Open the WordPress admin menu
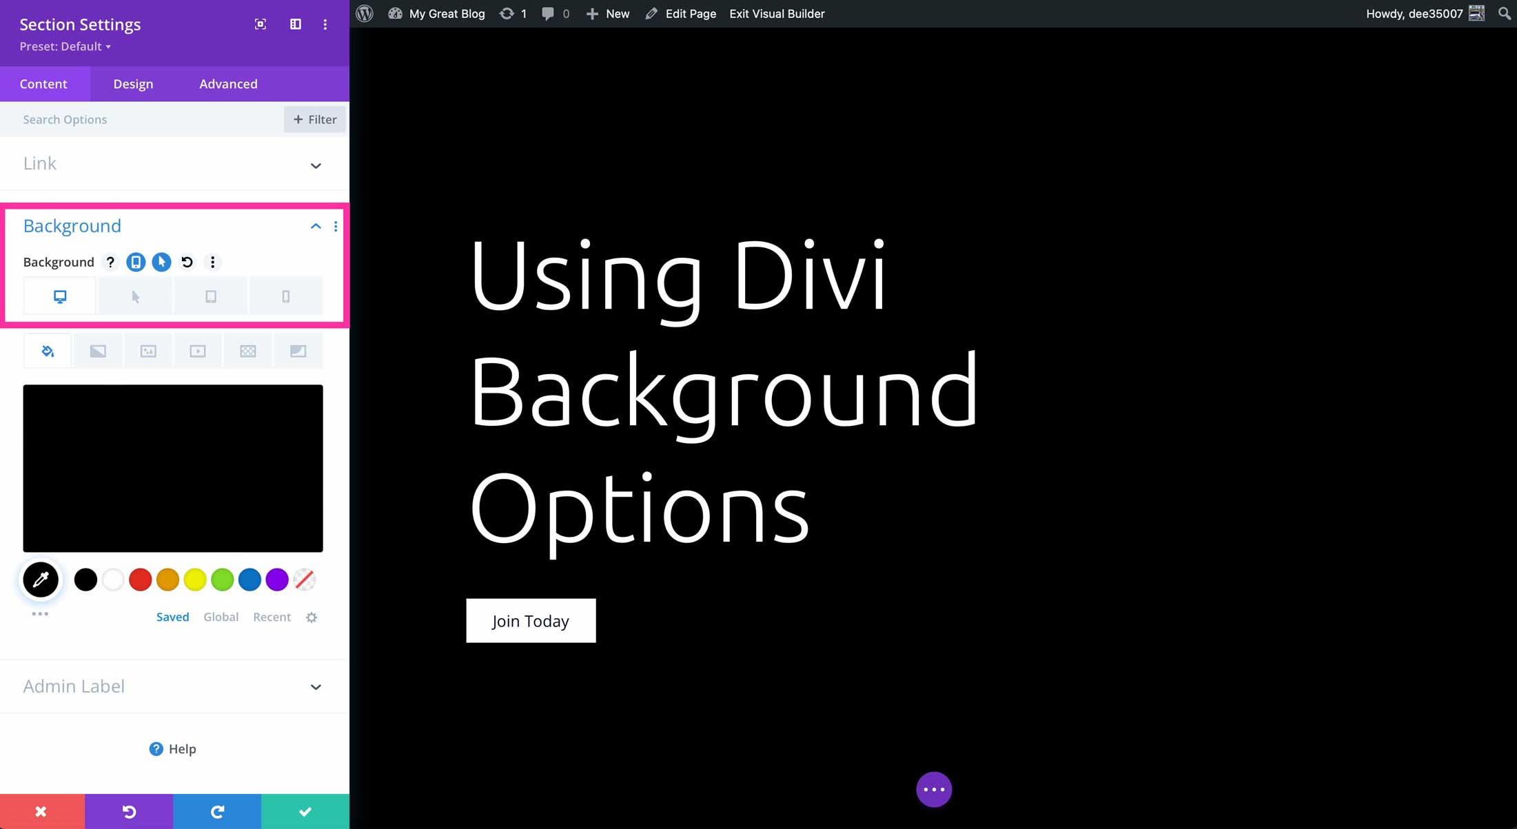 [x=365, y=13]
